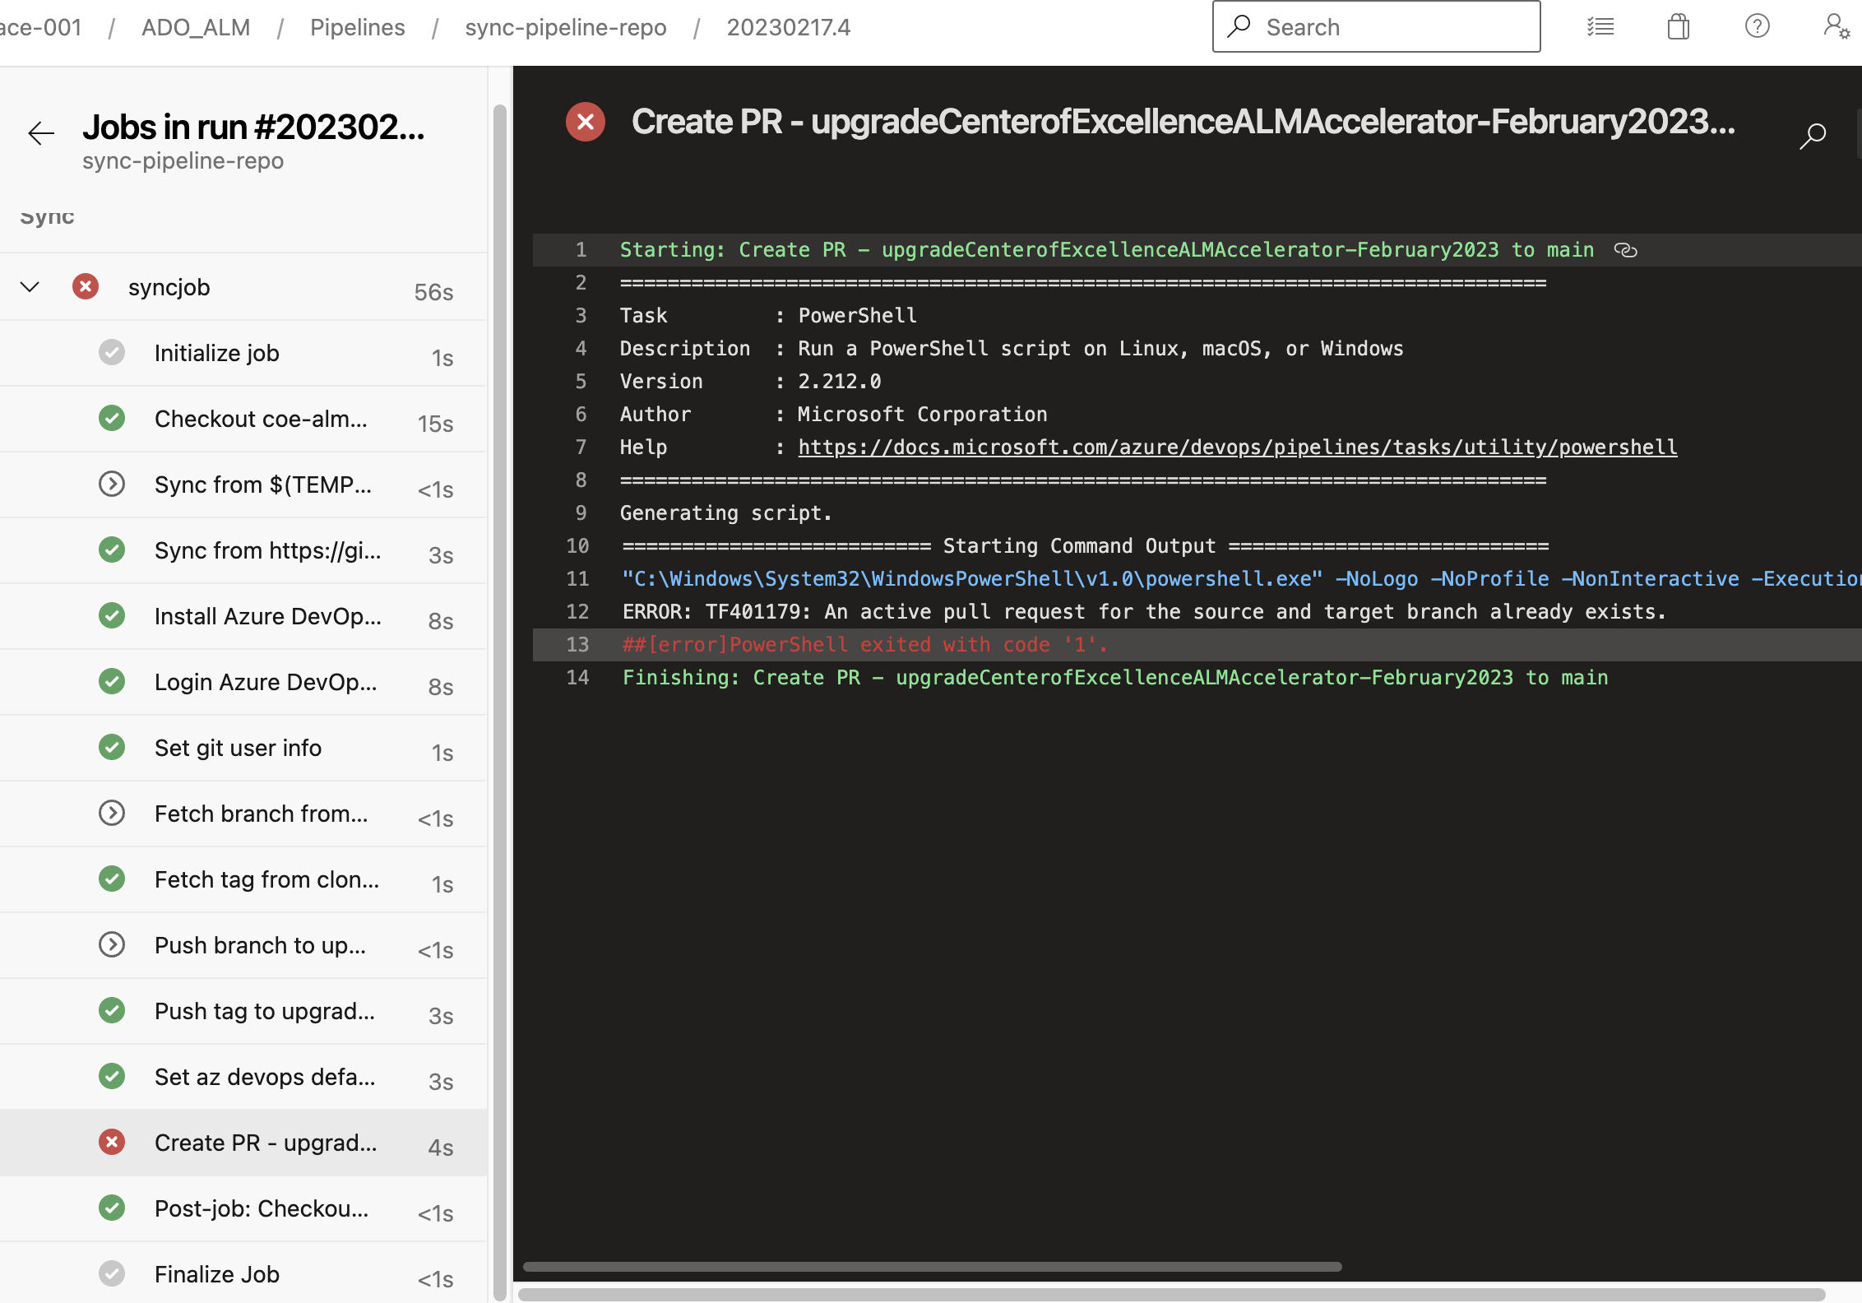Click the red failed status icon in log header

tap(586, 122)
